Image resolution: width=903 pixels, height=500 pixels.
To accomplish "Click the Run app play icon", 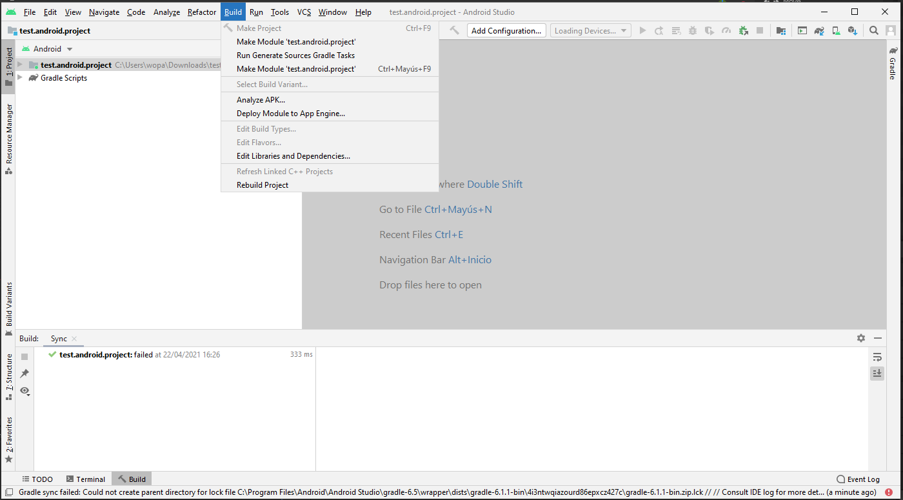I will [x=642, y=30].
